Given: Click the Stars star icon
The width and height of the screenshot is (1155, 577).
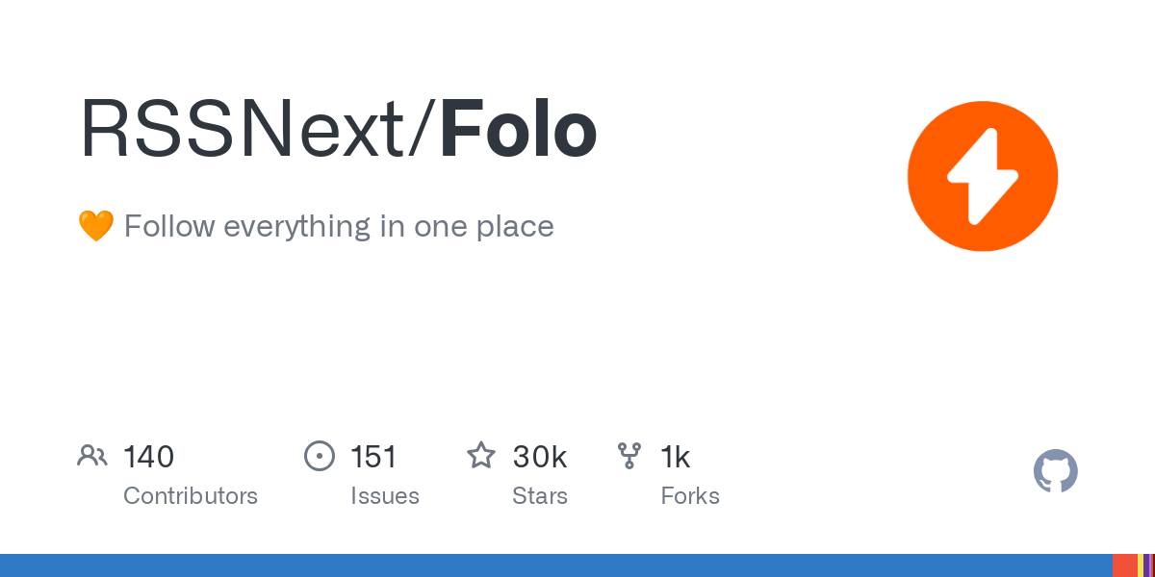Looking at the screenshot, I should 481,455.
